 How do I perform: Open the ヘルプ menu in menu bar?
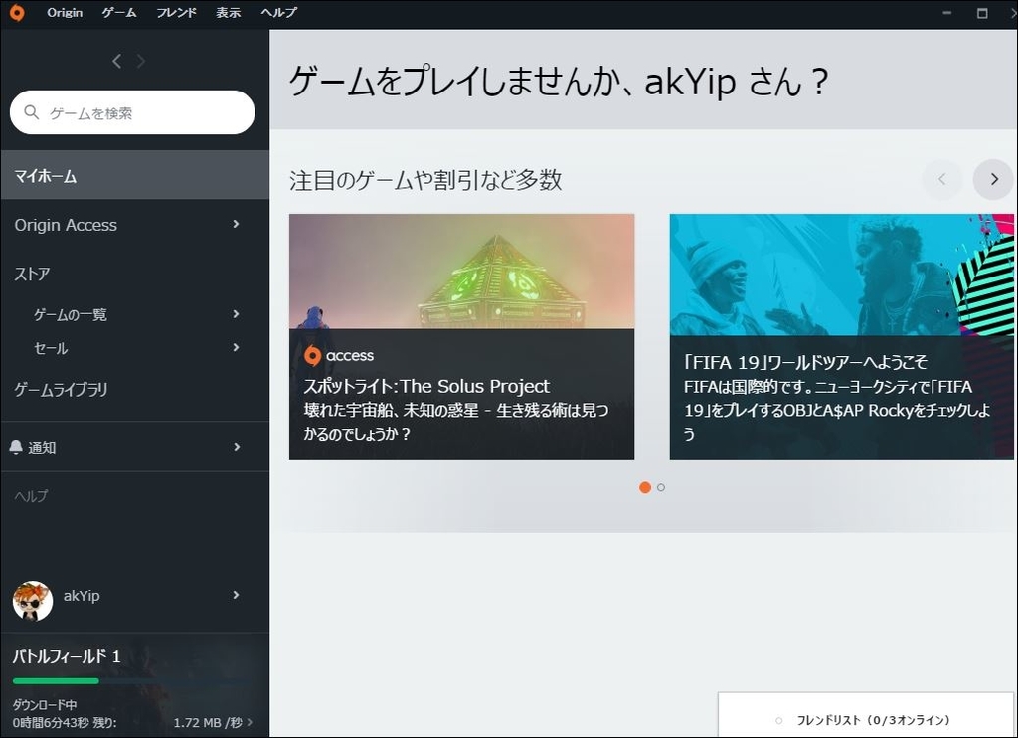tap(278, 12)
